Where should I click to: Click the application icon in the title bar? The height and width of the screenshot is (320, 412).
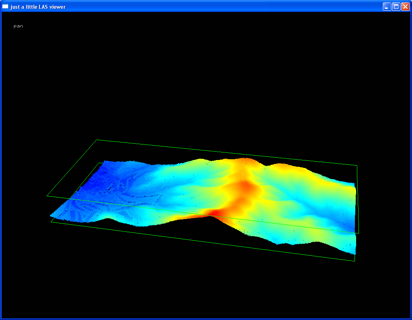pyautogui.click(x=5, y=6)
